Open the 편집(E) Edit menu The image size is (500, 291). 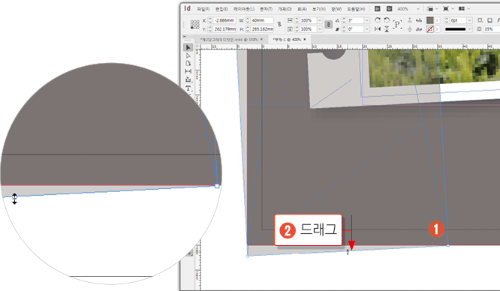click(221, 9)
